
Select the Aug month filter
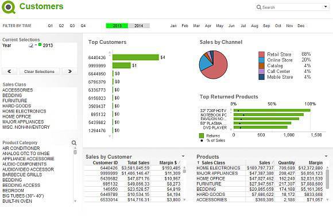click(254, 26)
